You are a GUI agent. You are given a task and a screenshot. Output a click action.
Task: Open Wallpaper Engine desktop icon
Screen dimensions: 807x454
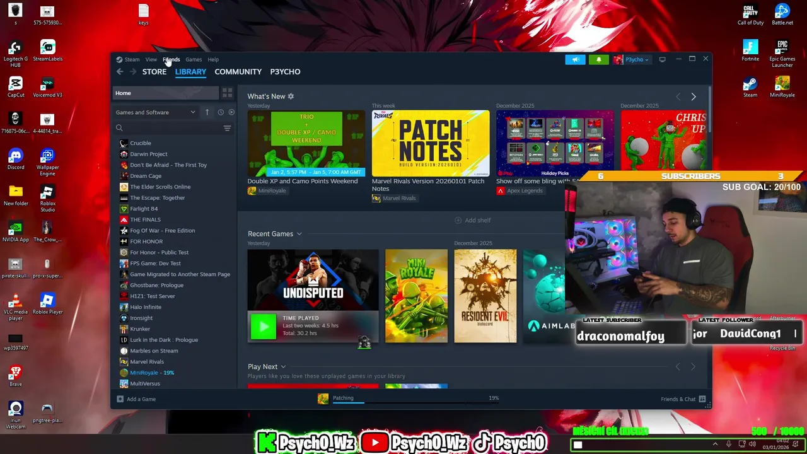[x=47, y=162]
